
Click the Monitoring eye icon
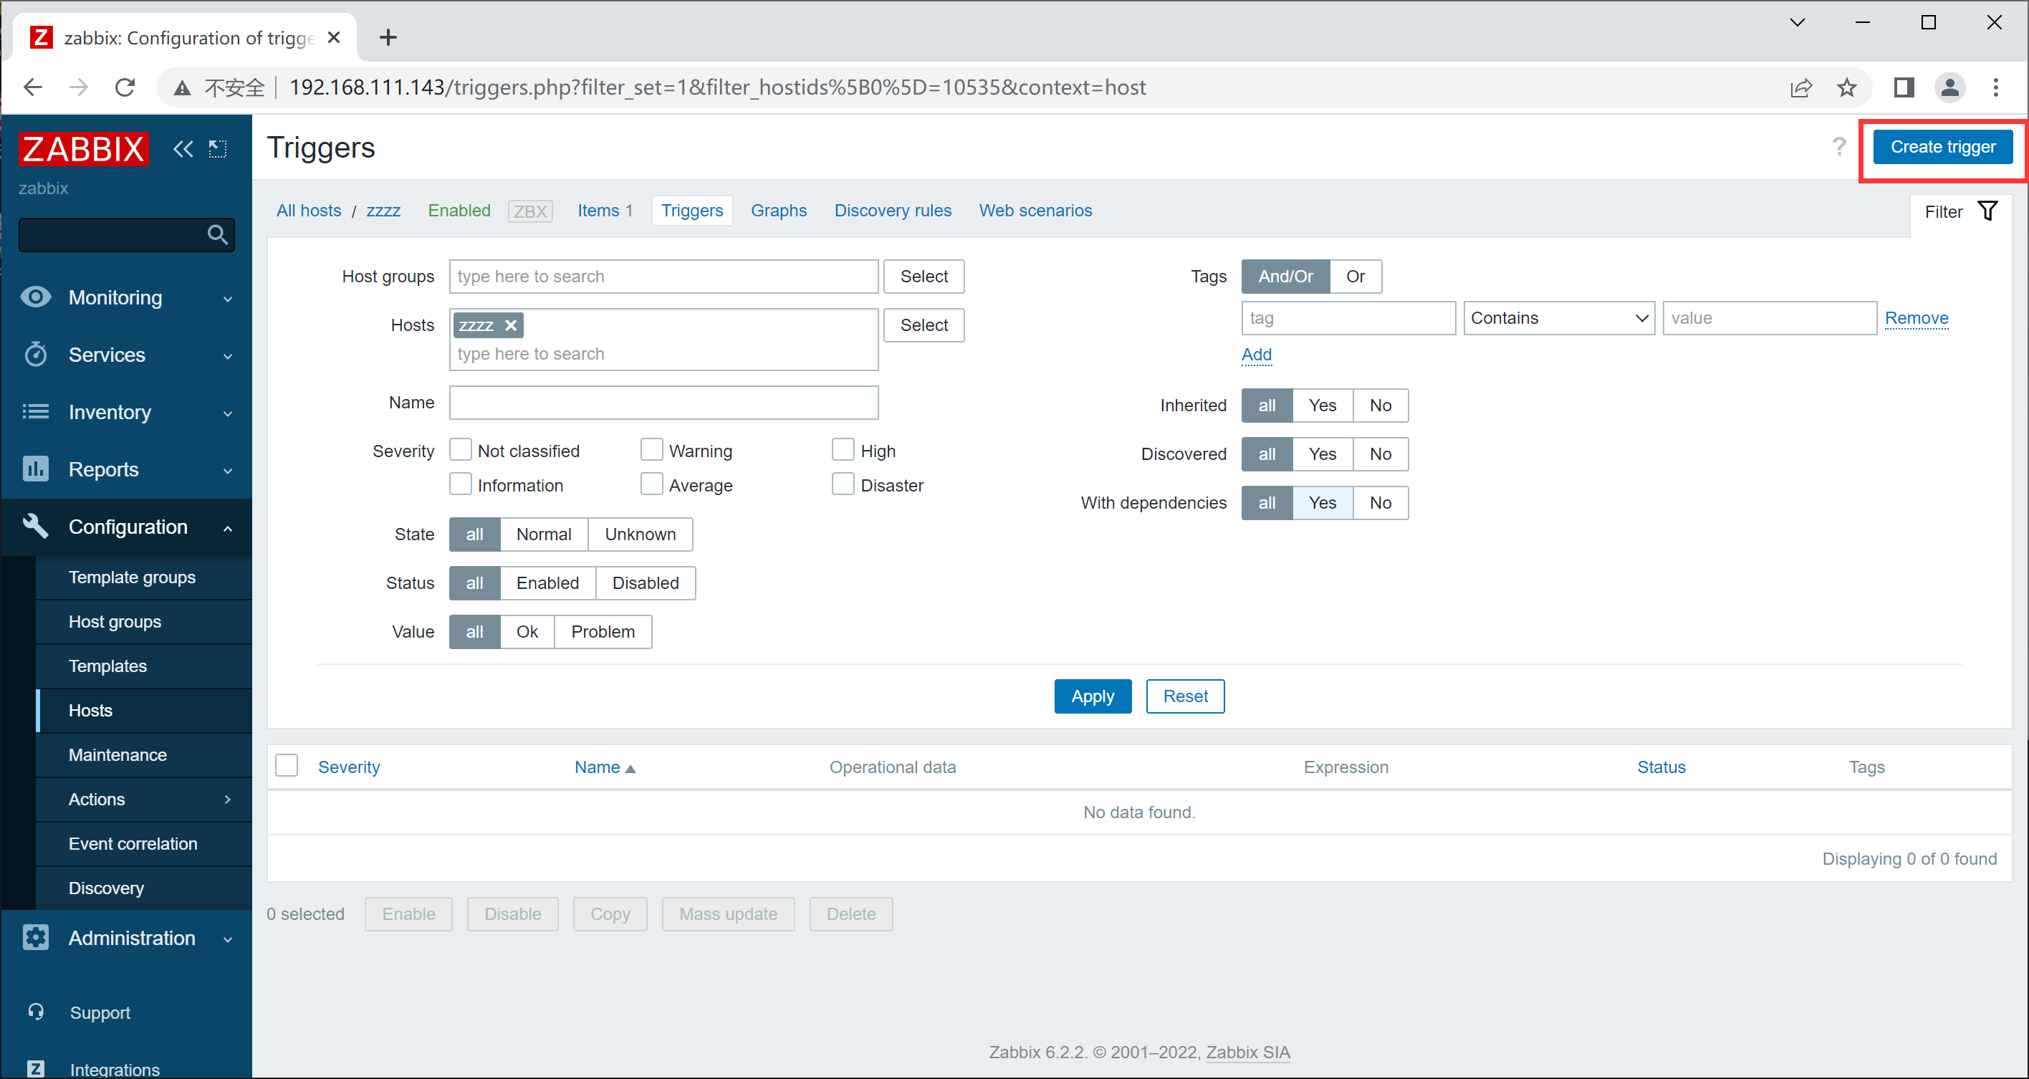tap(35, 297)
